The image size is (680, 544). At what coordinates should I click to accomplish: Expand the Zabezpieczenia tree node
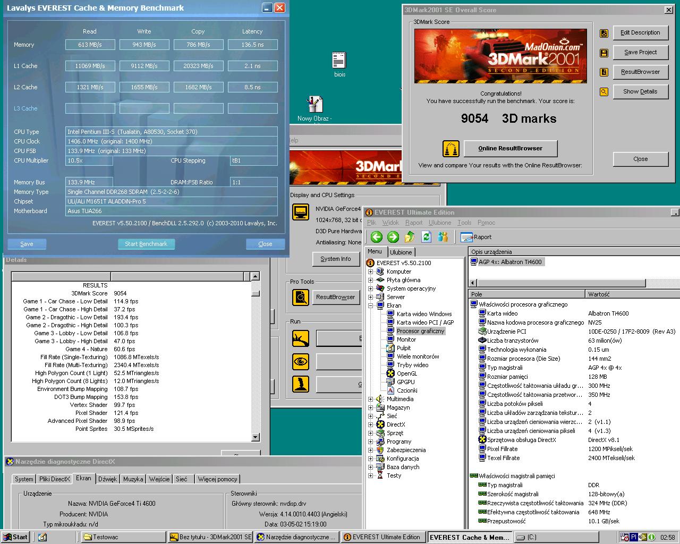coord(370,450)
